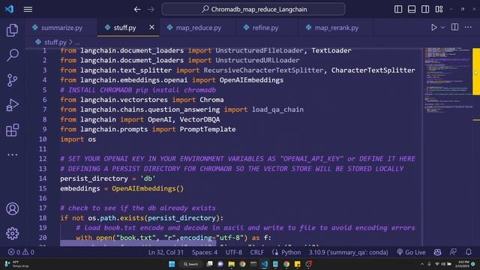Run the Python file with the play button
This screenshot has width=480, height=270.
pyautogui.click(x=433, y=27)
